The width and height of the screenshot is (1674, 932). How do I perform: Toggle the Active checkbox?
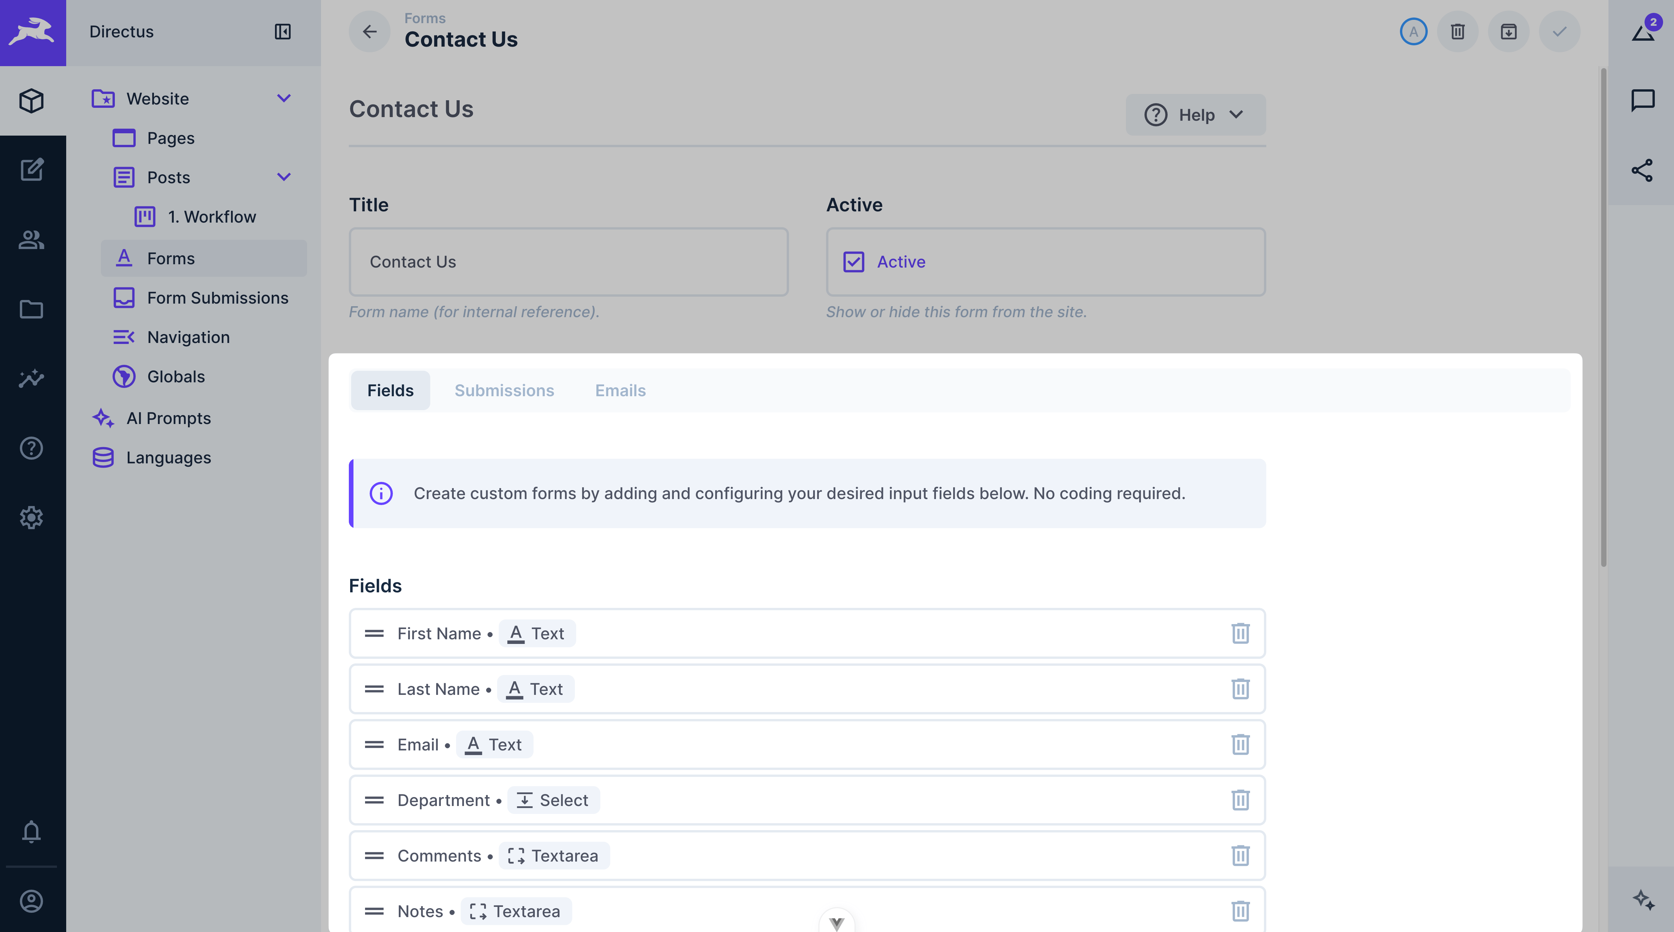tap(854, 262)
